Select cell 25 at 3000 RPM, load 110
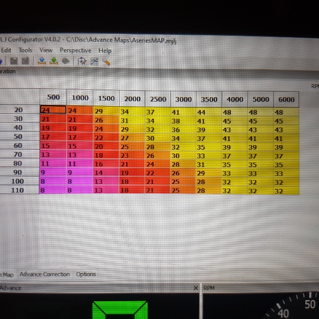Image resolution: width=319 pixels, height=319 pixels. coord(183,190)
